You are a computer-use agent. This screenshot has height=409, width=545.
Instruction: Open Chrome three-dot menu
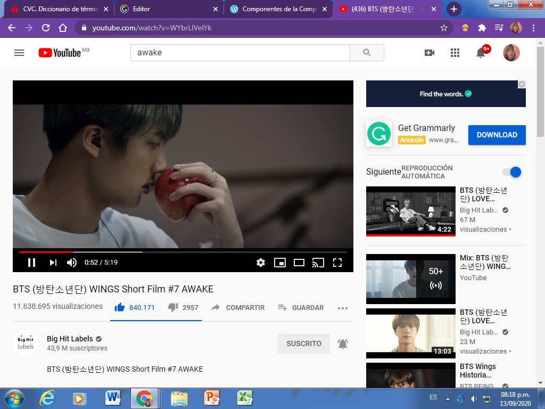533,28
